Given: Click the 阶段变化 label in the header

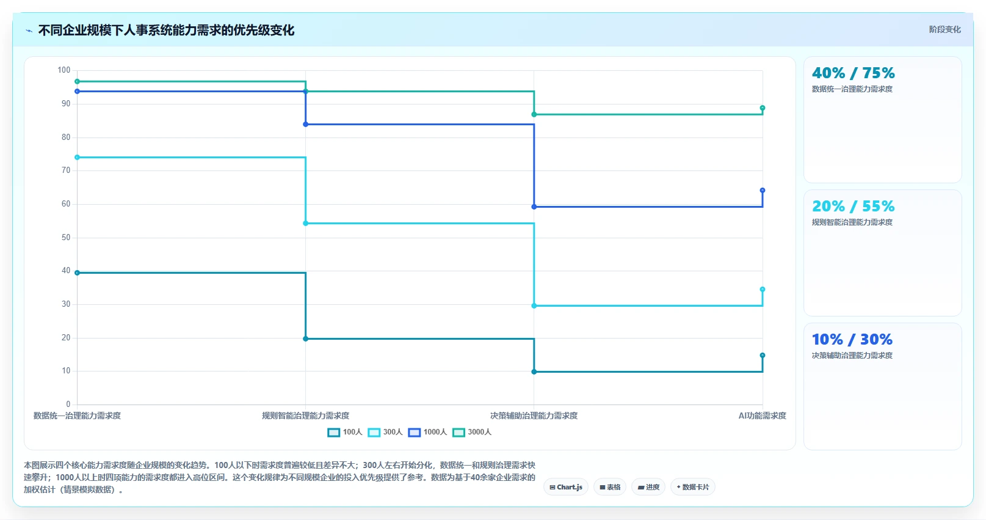Looking at the screenshot, I should tap(944, 29).
